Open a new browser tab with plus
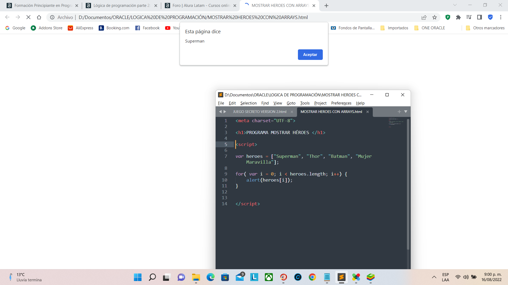This screenshot has height=285, width=508. point(326,6)
